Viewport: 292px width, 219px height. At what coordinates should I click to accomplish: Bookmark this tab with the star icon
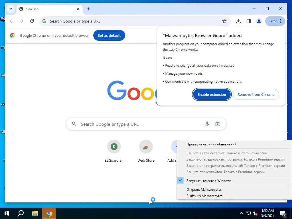click(224, 21)
